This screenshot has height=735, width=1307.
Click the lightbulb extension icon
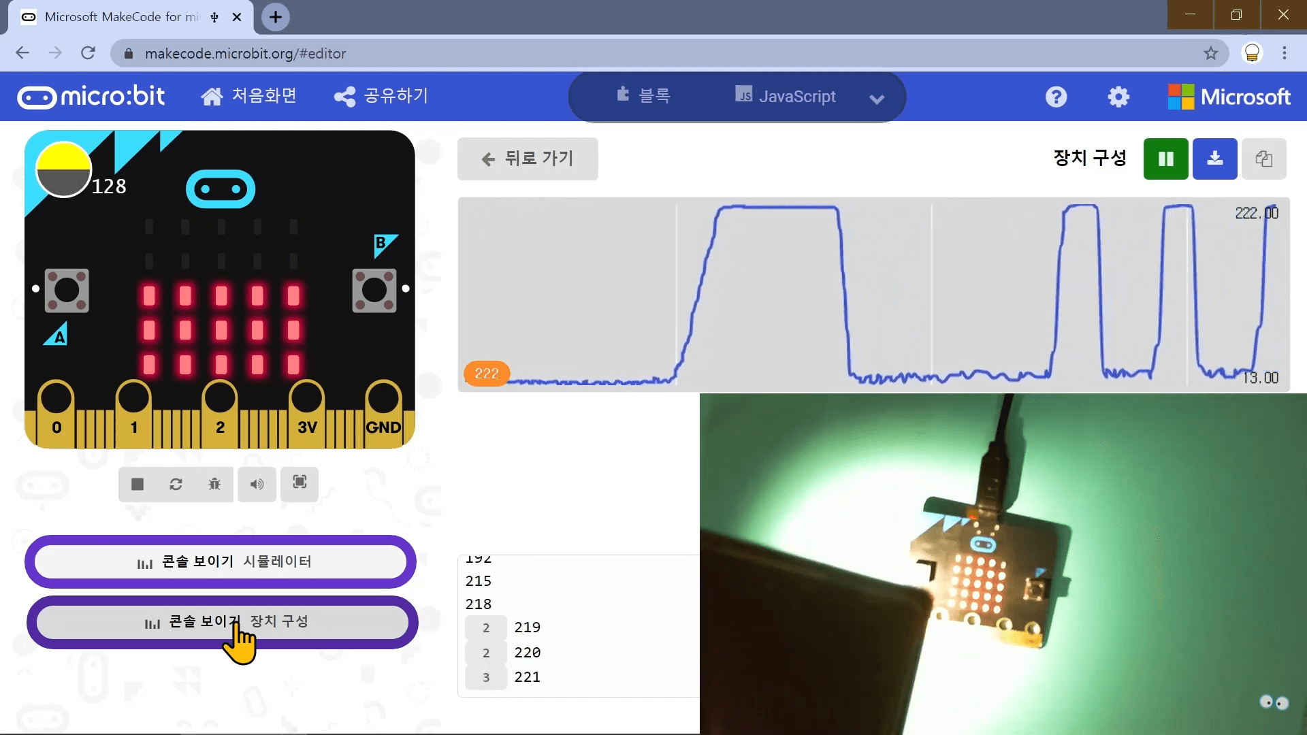click(1252, 53)
